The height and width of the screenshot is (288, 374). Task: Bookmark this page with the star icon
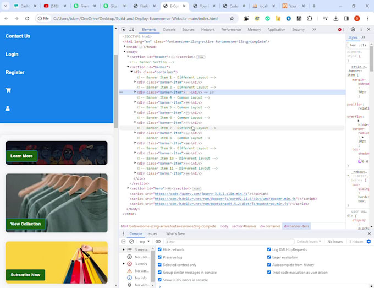click(232, 18)
